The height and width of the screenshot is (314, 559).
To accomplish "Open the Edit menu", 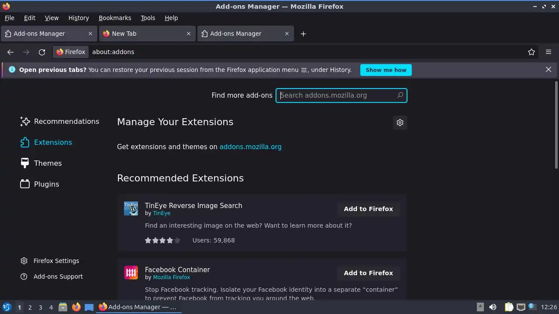I will click(x=30, y=18).
